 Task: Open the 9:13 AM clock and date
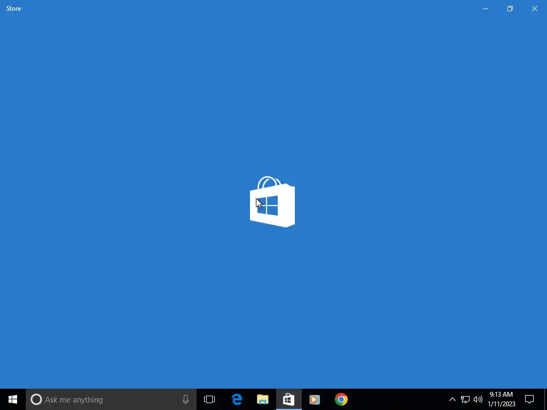(501, 399)
